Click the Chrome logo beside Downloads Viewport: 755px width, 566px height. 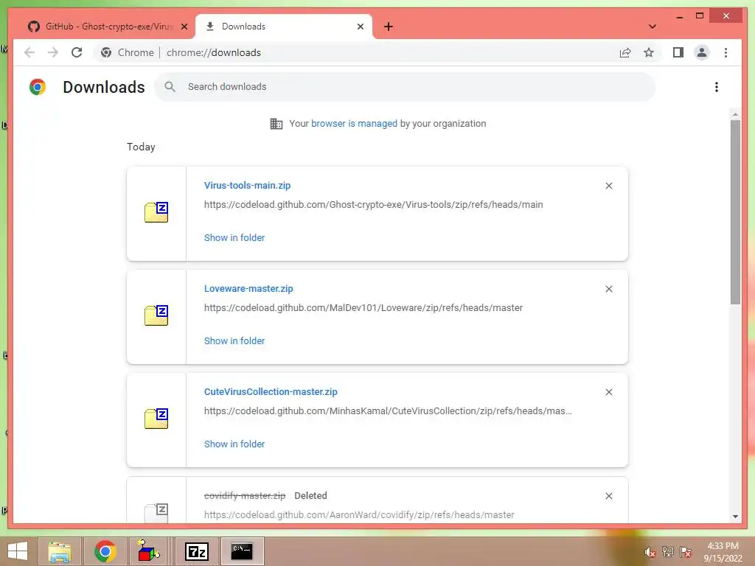(38, 87)
